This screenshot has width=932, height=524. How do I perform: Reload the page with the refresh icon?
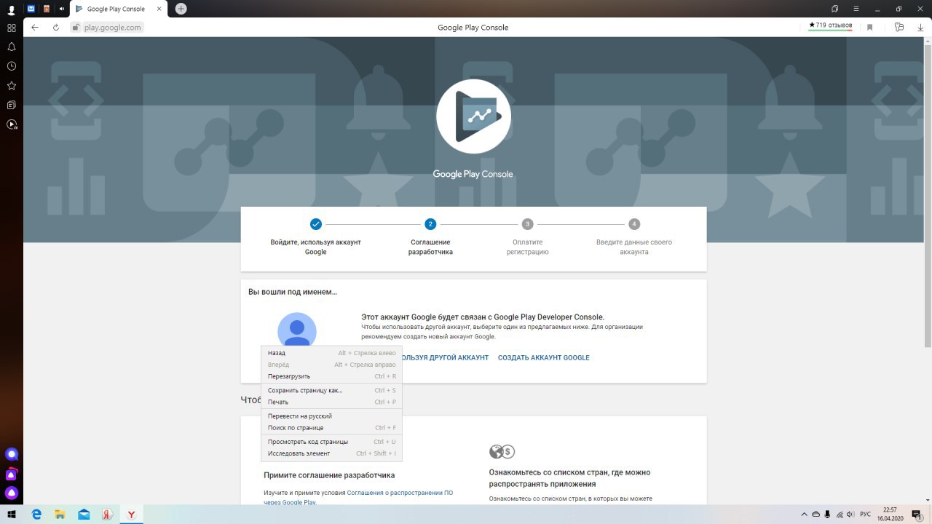56,28
